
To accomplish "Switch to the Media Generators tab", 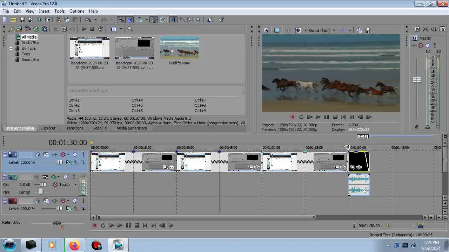I will tap(132, 128).
